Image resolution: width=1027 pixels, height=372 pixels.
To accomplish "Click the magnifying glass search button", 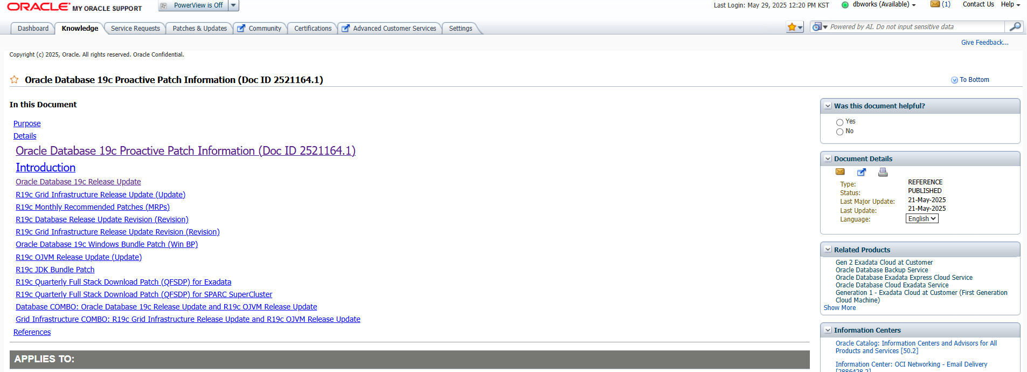I will tap(1015, 26).
